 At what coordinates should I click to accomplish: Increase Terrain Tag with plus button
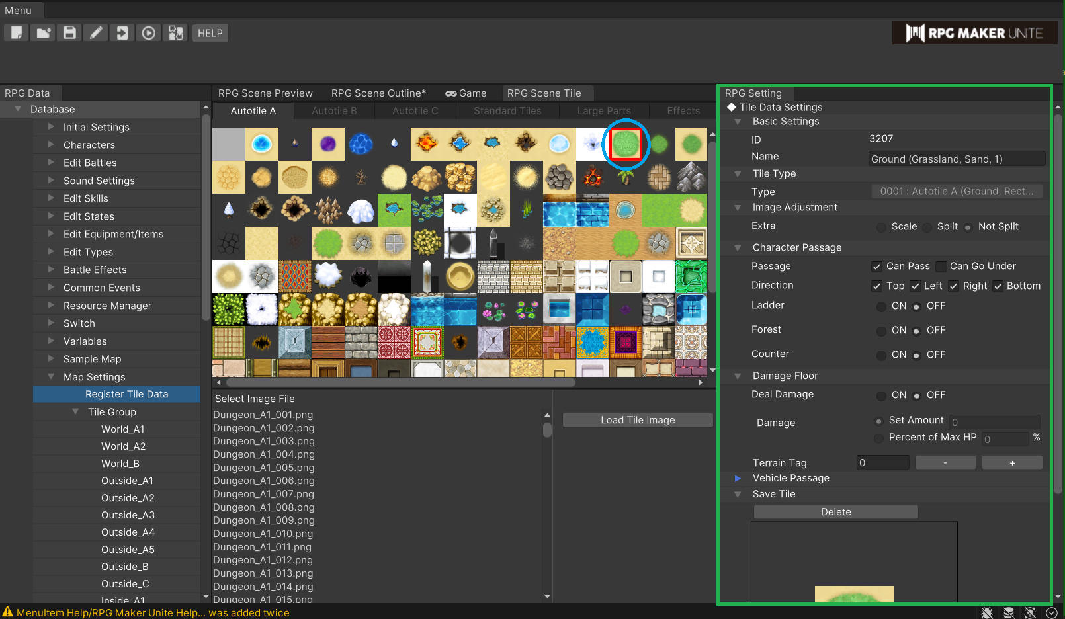click(1012, 462)
